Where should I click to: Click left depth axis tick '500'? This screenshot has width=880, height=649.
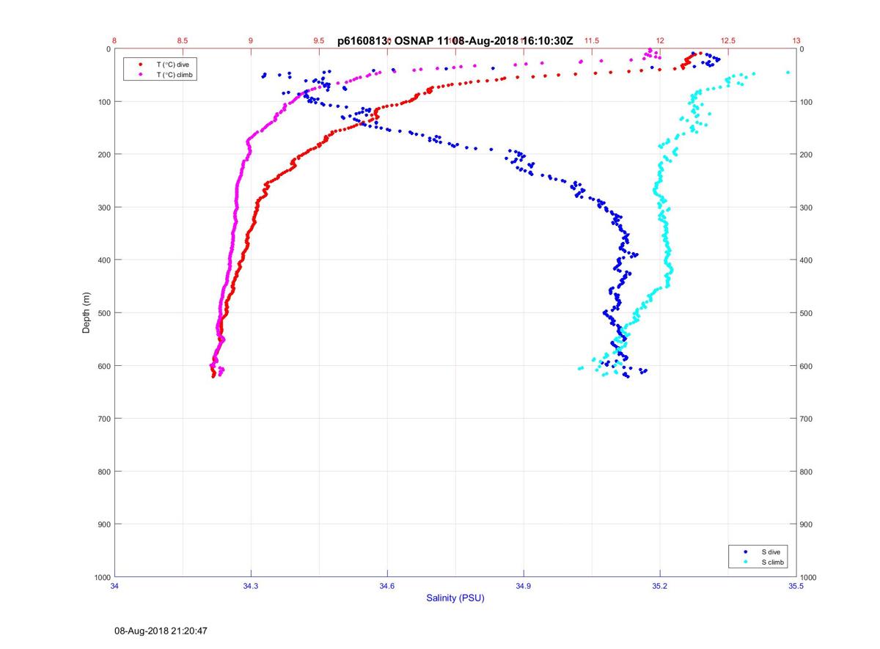103,313
